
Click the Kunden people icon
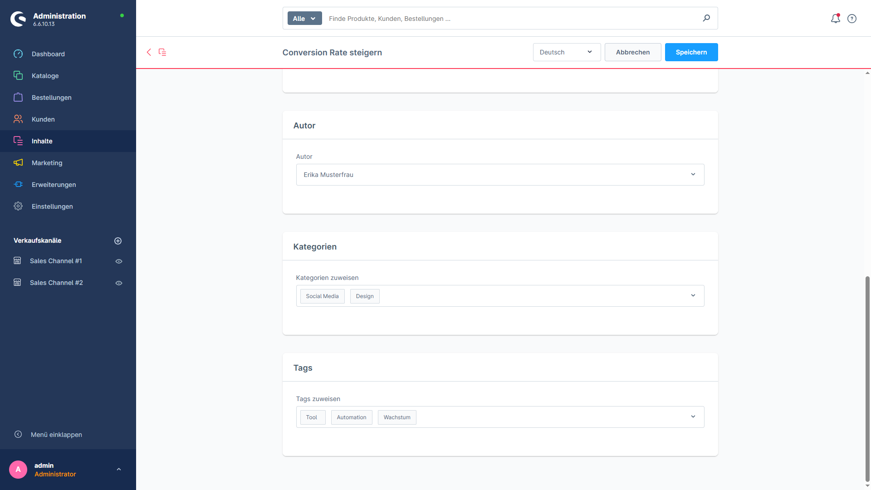[x=18, y=119]
